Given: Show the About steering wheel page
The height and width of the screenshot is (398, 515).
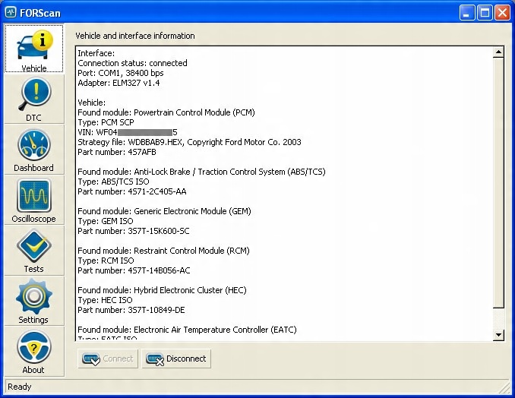Looking at the screenshot, I should pos(34,351).
